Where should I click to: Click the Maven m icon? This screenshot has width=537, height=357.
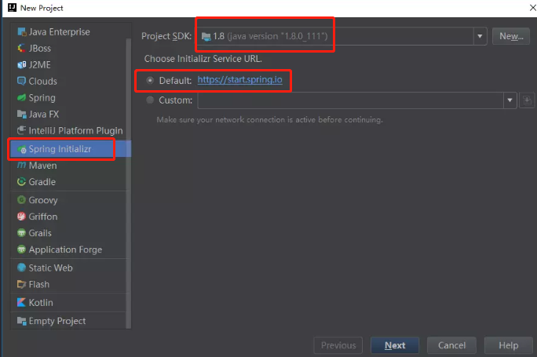(21, 166)
